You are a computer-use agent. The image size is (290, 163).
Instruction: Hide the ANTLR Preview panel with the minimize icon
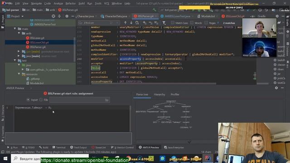[282, 88]
